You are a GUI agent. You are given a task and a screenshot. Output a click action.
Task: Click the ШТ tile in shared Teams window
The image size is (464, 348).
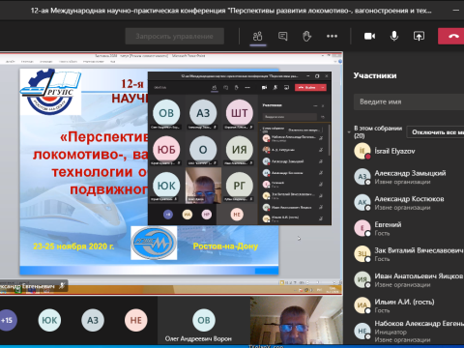[240, 113]
